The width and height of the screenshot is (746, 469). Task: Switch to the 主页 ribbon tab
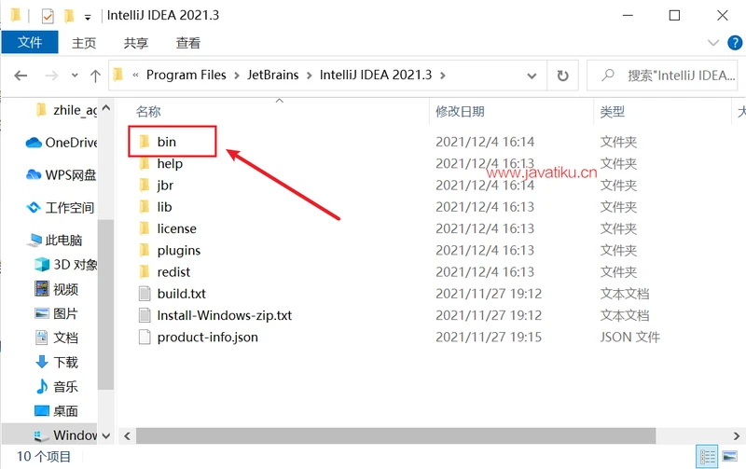[84, 43]
